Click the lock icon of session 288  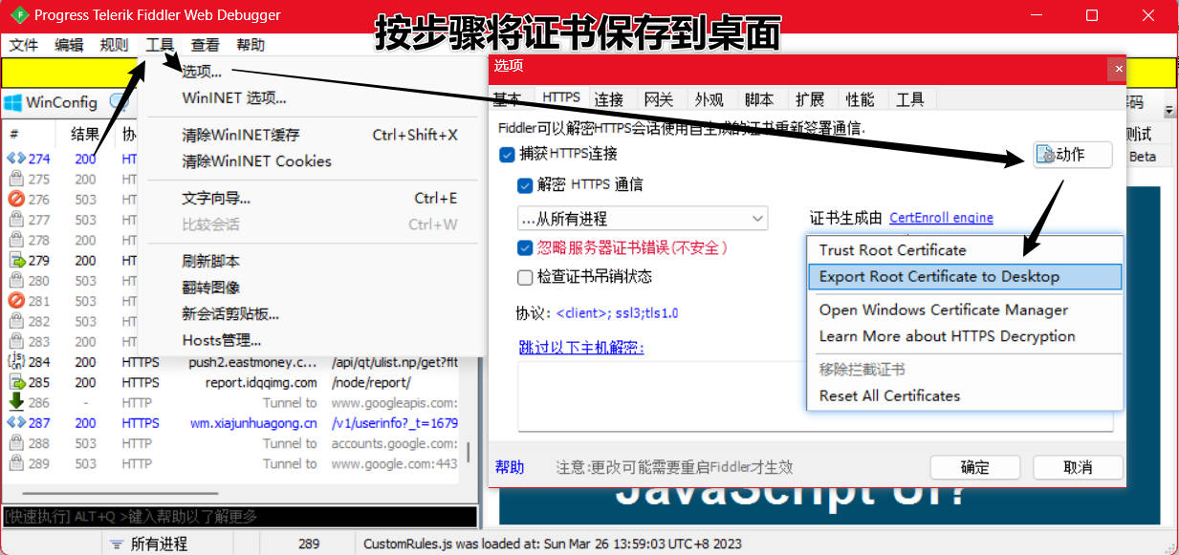coord(16,443)
